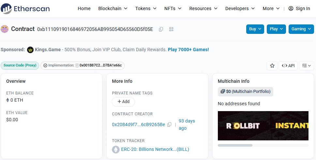Viewport: 316px width, 160px height.
Task: Open the 93 days ago creation transaction
Action: [187, 124]
